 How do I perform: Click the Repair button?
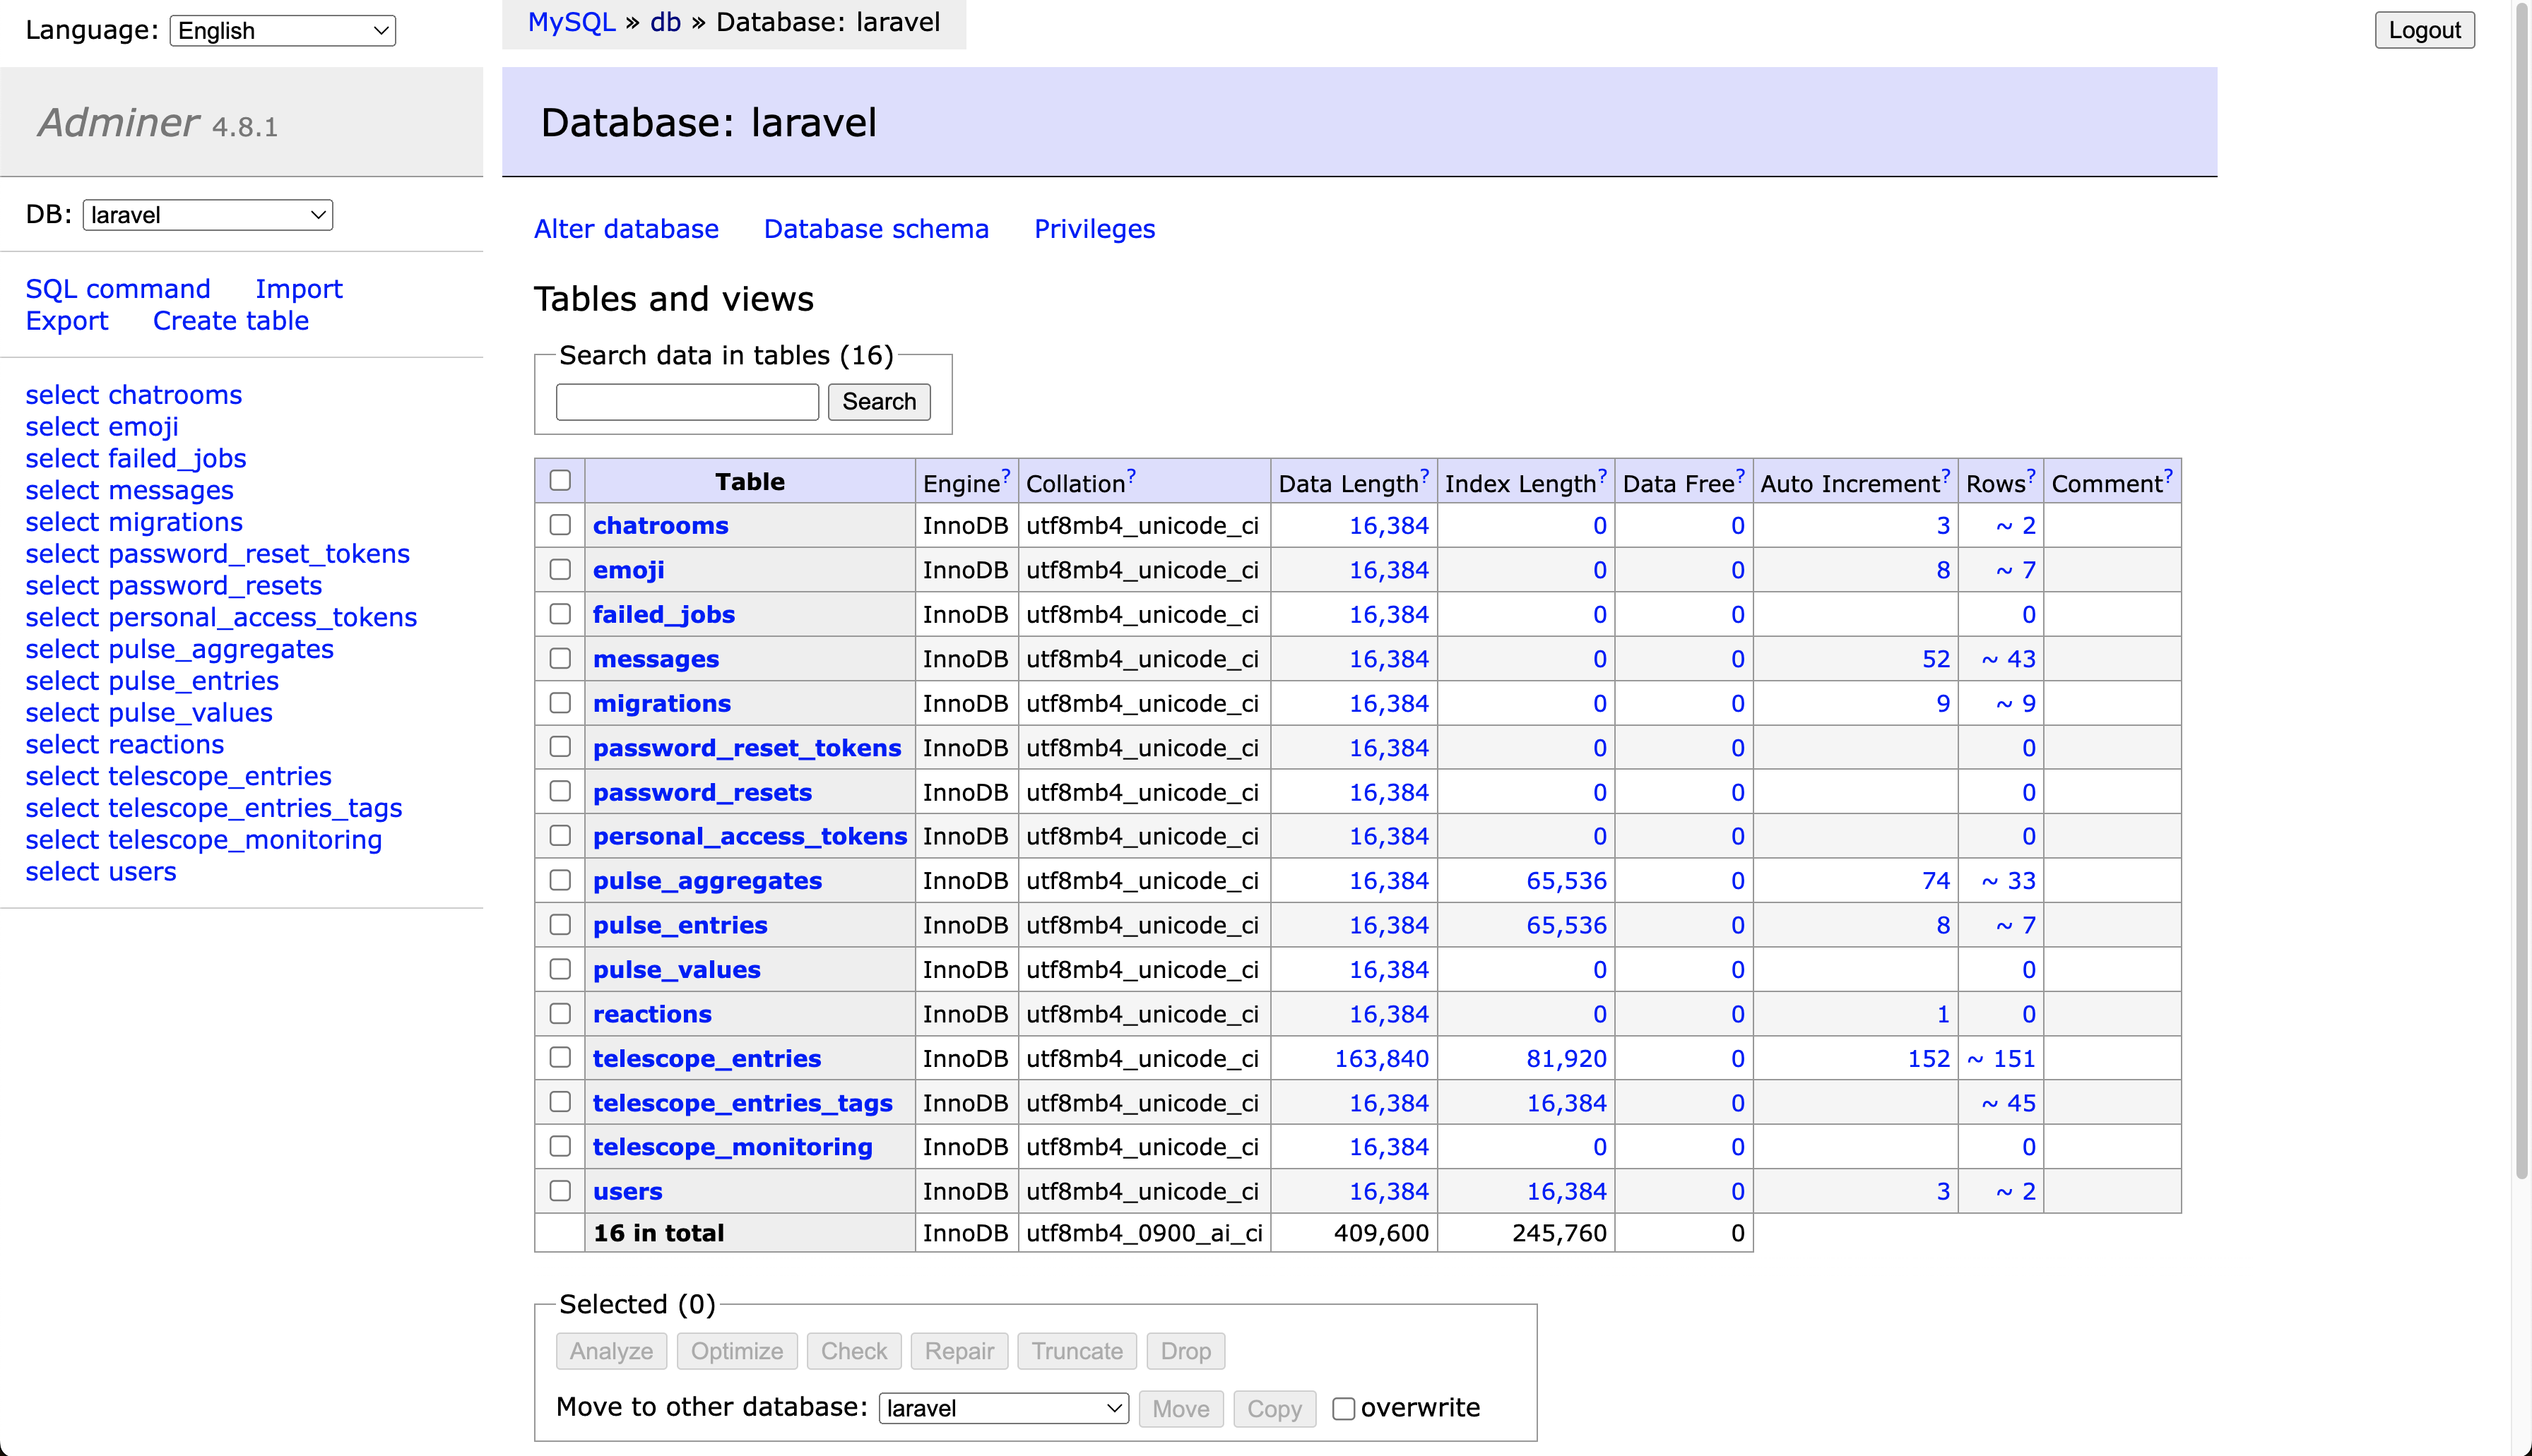click(959, 1351)
